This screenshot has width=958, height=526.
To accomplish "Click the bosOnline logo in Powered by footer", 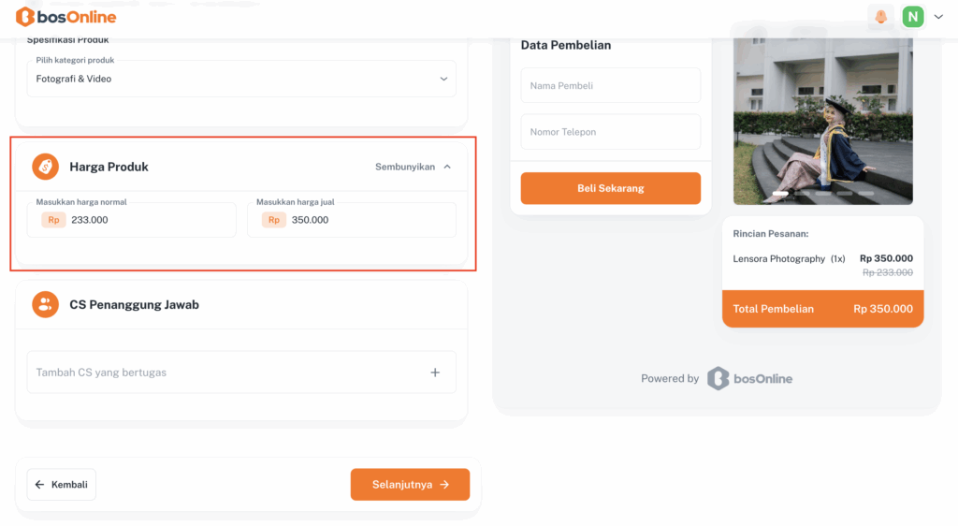I will 749,378.
